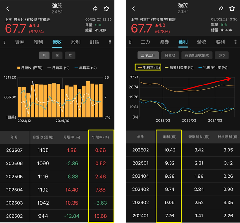240x223 pixels.
Task: Select quarter row 202402
Action: coord(183,203)
